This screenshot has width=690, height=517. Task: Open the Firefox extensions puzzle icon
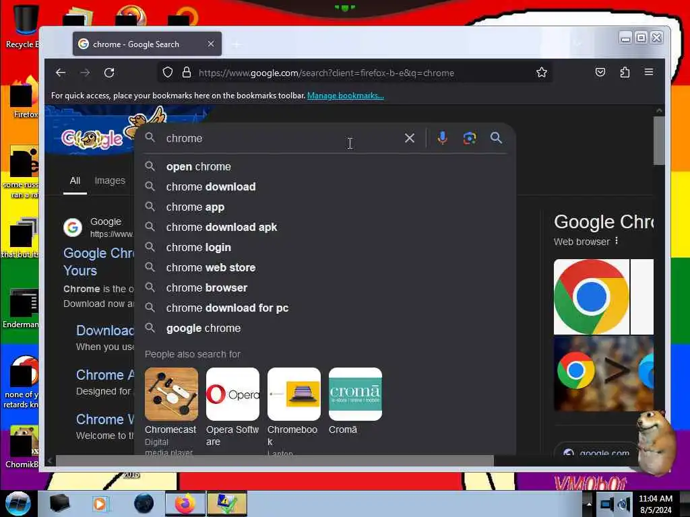[625, 72]
